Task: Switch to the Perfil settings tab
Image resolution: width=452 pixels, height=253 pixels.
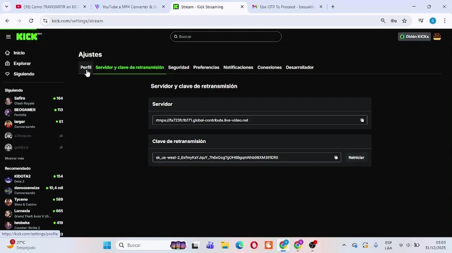Action: pos(86,67)
